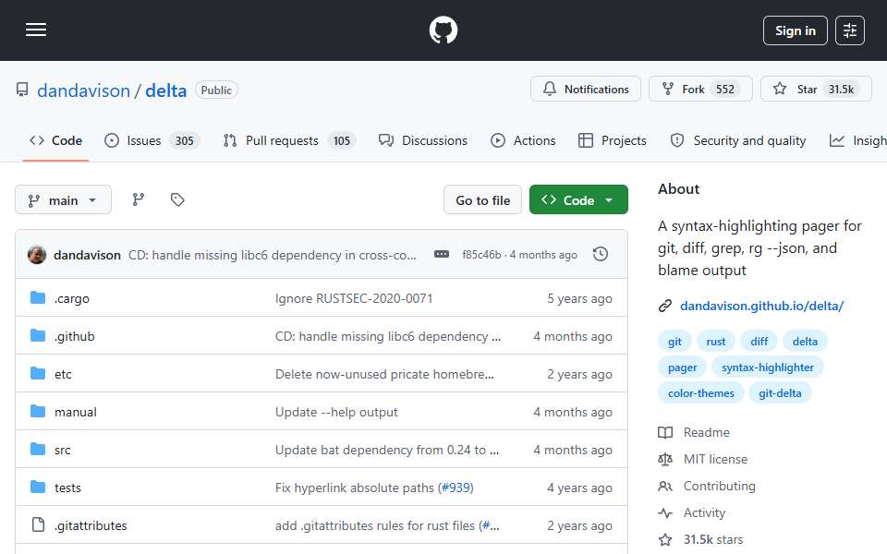Click the fork count 552
887x554 pixels.
[725, 90]
